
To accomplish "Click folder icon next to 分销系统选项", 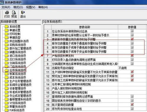I will tap(6, 63).
